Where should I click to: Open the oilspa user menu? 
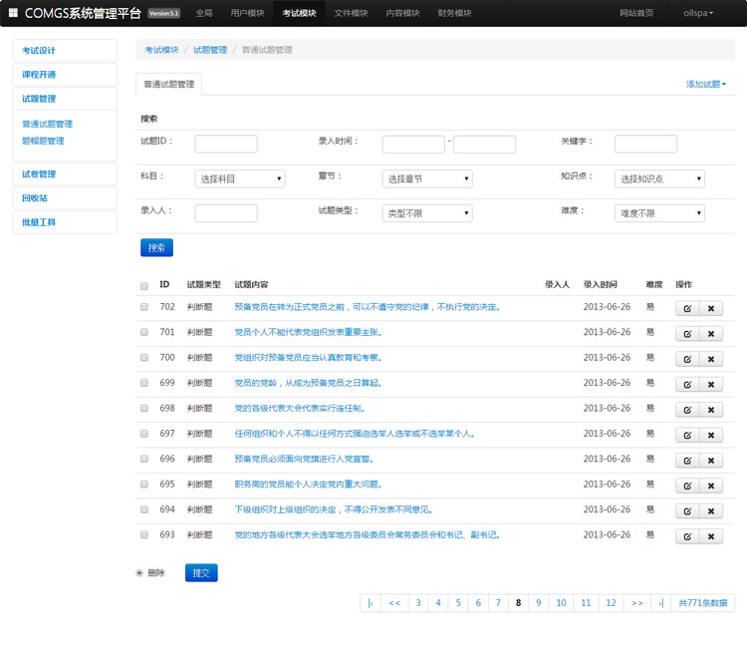pos(698,13)
